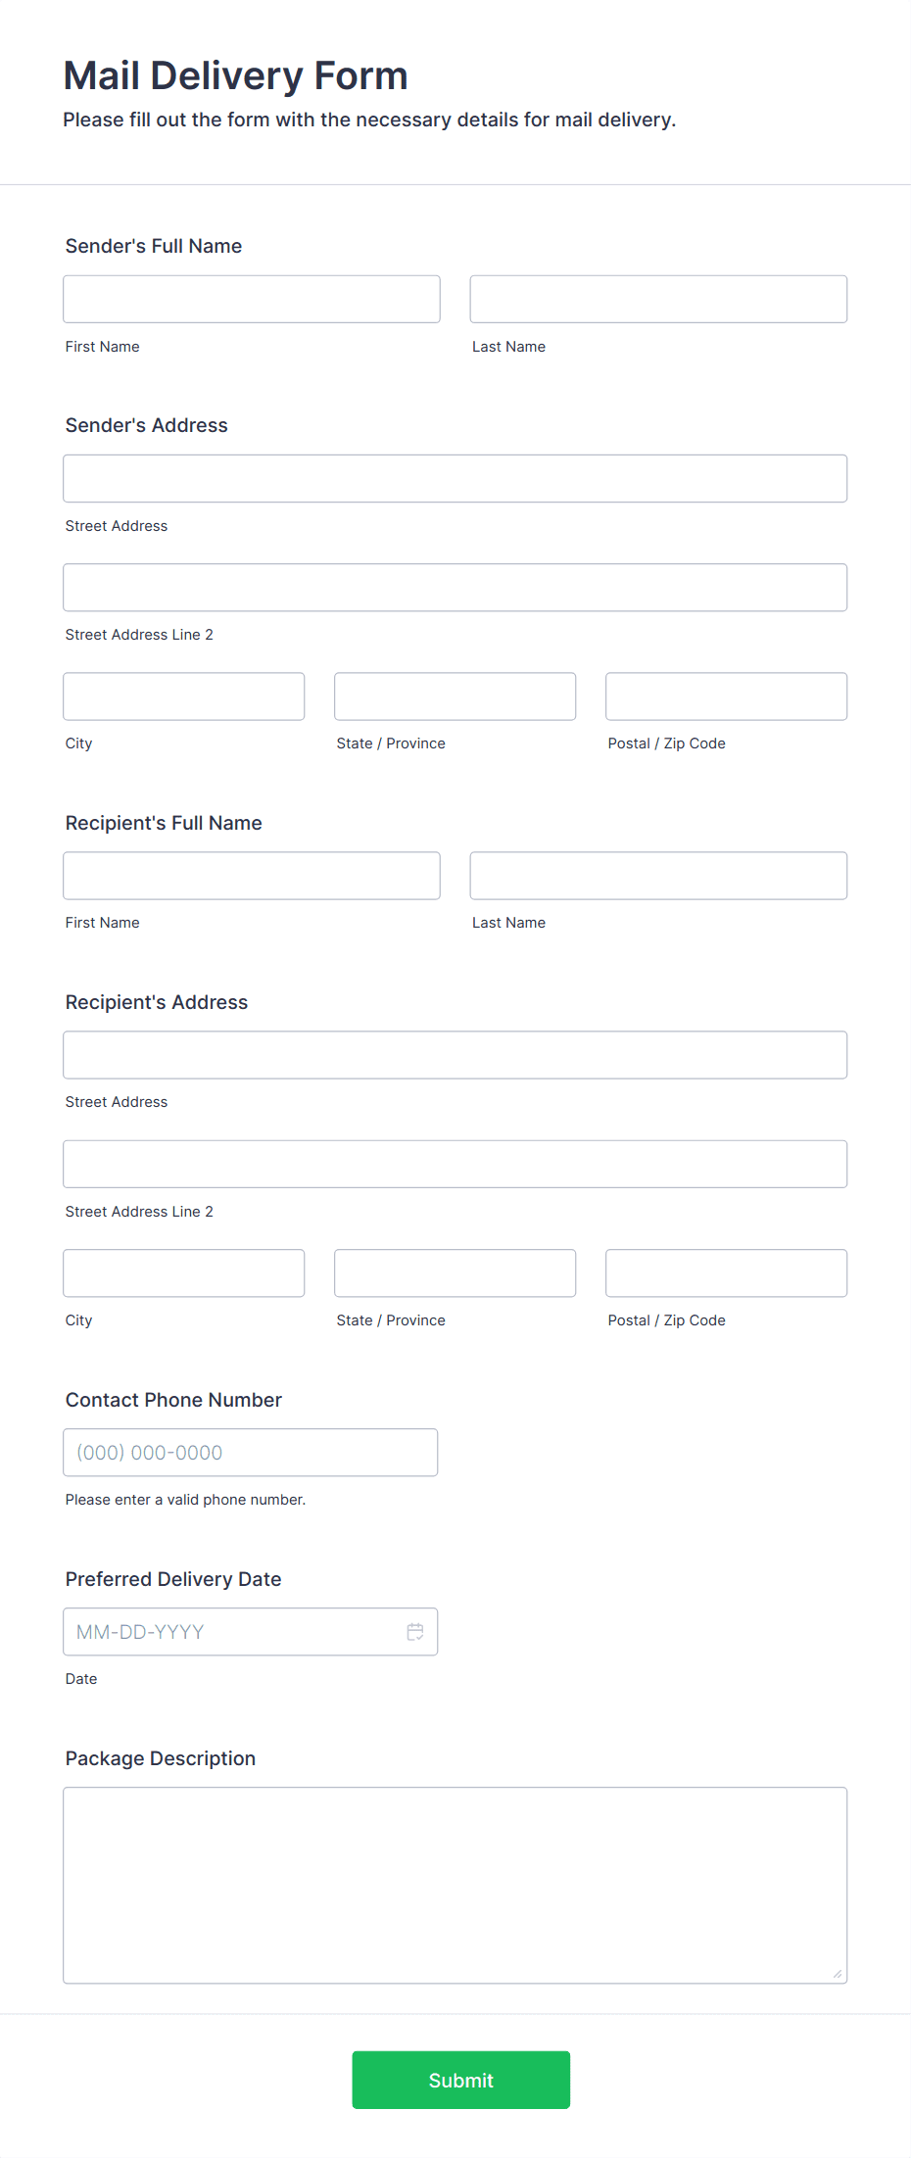Click sender's Postal / Zip Code field
The height and width of the screenshot is (2158, 911).
click(x=727, y=696)
